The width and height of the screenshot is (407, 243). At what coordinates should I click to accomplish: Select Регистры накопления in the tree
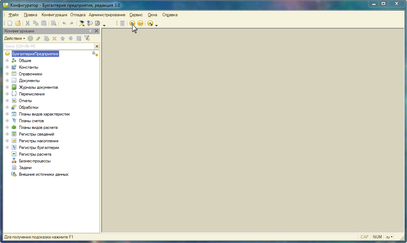38,141
